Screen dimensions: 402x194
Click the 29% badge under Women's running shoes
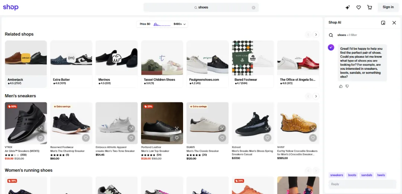tap(239, 181)
